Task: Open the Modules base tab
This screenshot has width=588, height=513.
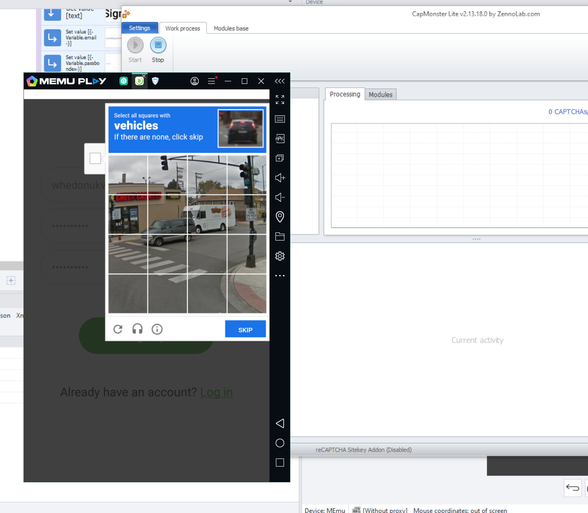Action: (x=231, y=29)
